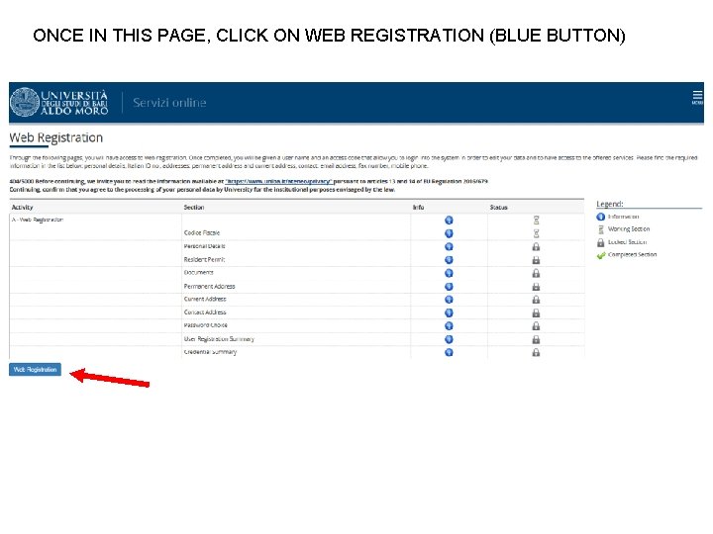Screen dimensions: 713x534
Task: Select the Current Address section text
Action: point(205,300)
